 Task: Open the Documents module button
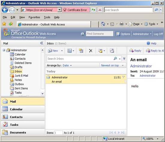tap(23, 132)
